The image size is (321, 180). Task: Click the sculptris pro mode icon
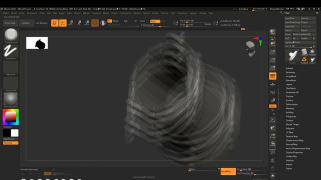103,23
